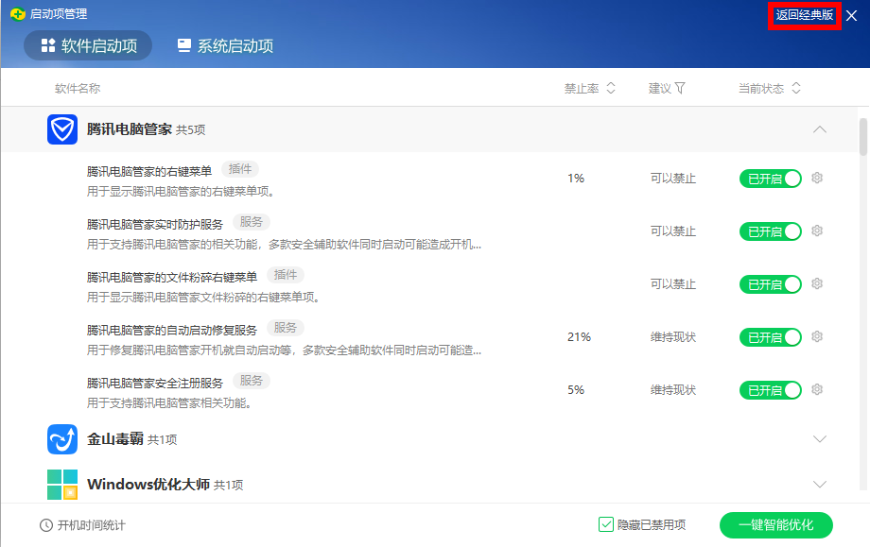Click 维持现状 suggestion for 自动启动修复服务
Screen dimensions: 870x547
[x=673, y=337]
